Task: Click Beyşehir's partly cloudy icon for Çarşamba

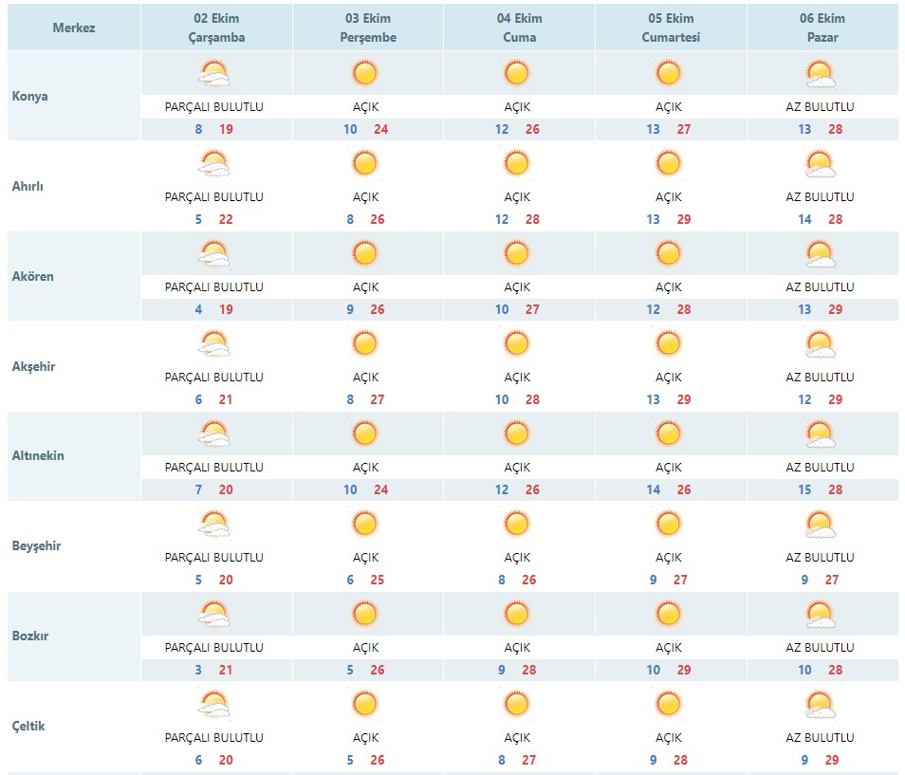Action: click(x=214, y=524)
